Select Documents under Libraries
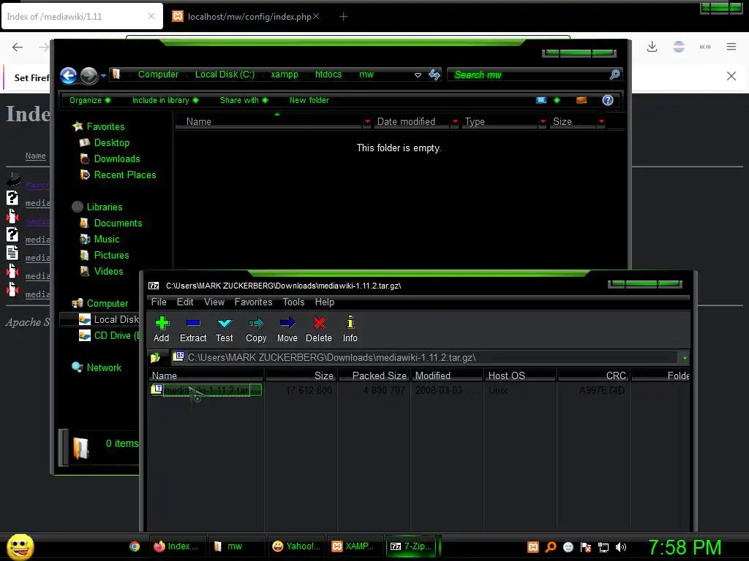 coord(118,224)
